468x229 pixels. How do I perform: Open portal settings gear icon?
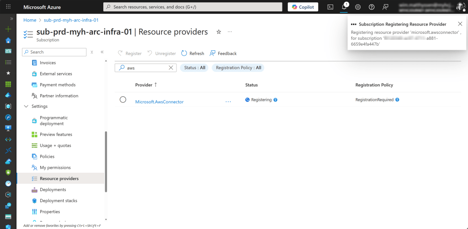click(358, 7)
